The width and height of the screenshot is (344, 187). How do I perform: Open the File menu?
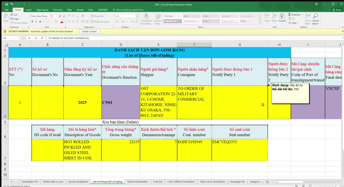tap(7, 10)
